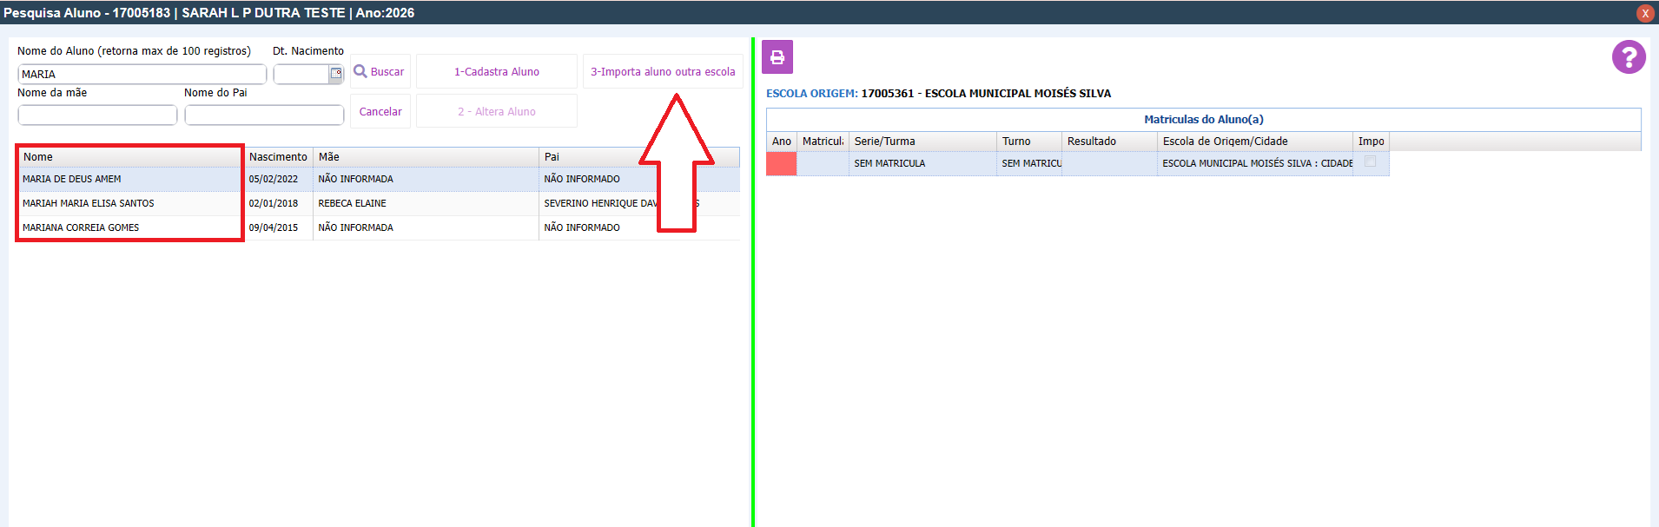The width and height of the screenshot is (1659, 527).
Task: Click the Nome da mãe input field
Action: coord(97,115)
